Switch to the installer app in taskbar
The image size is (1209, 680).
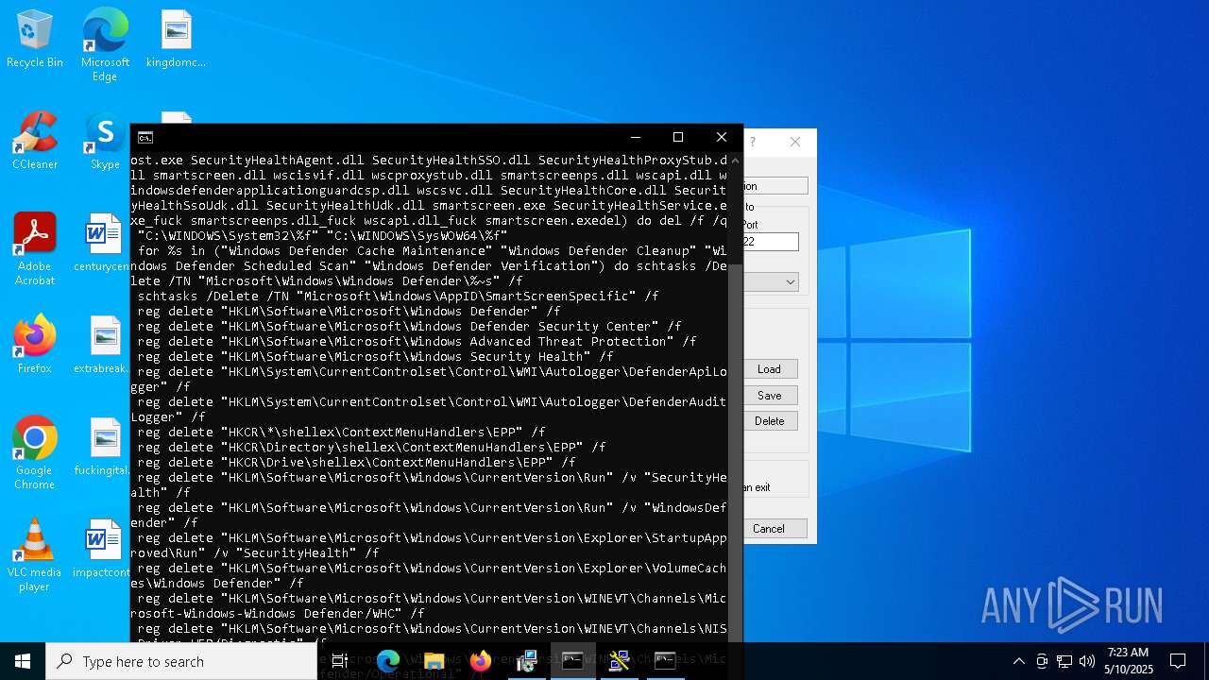527,661
